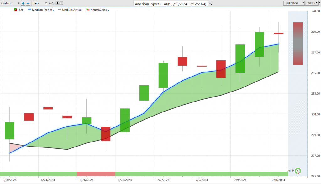This screenshot has height=184, width=321.
Task: Click the 6/26/2024 date axis label
Action: click(87, 180)
